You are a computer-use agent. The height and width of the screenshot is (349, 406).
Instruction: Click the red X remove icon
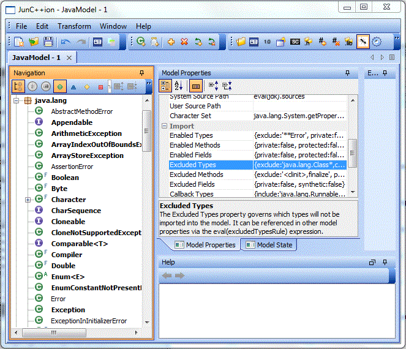coord(184,42)
